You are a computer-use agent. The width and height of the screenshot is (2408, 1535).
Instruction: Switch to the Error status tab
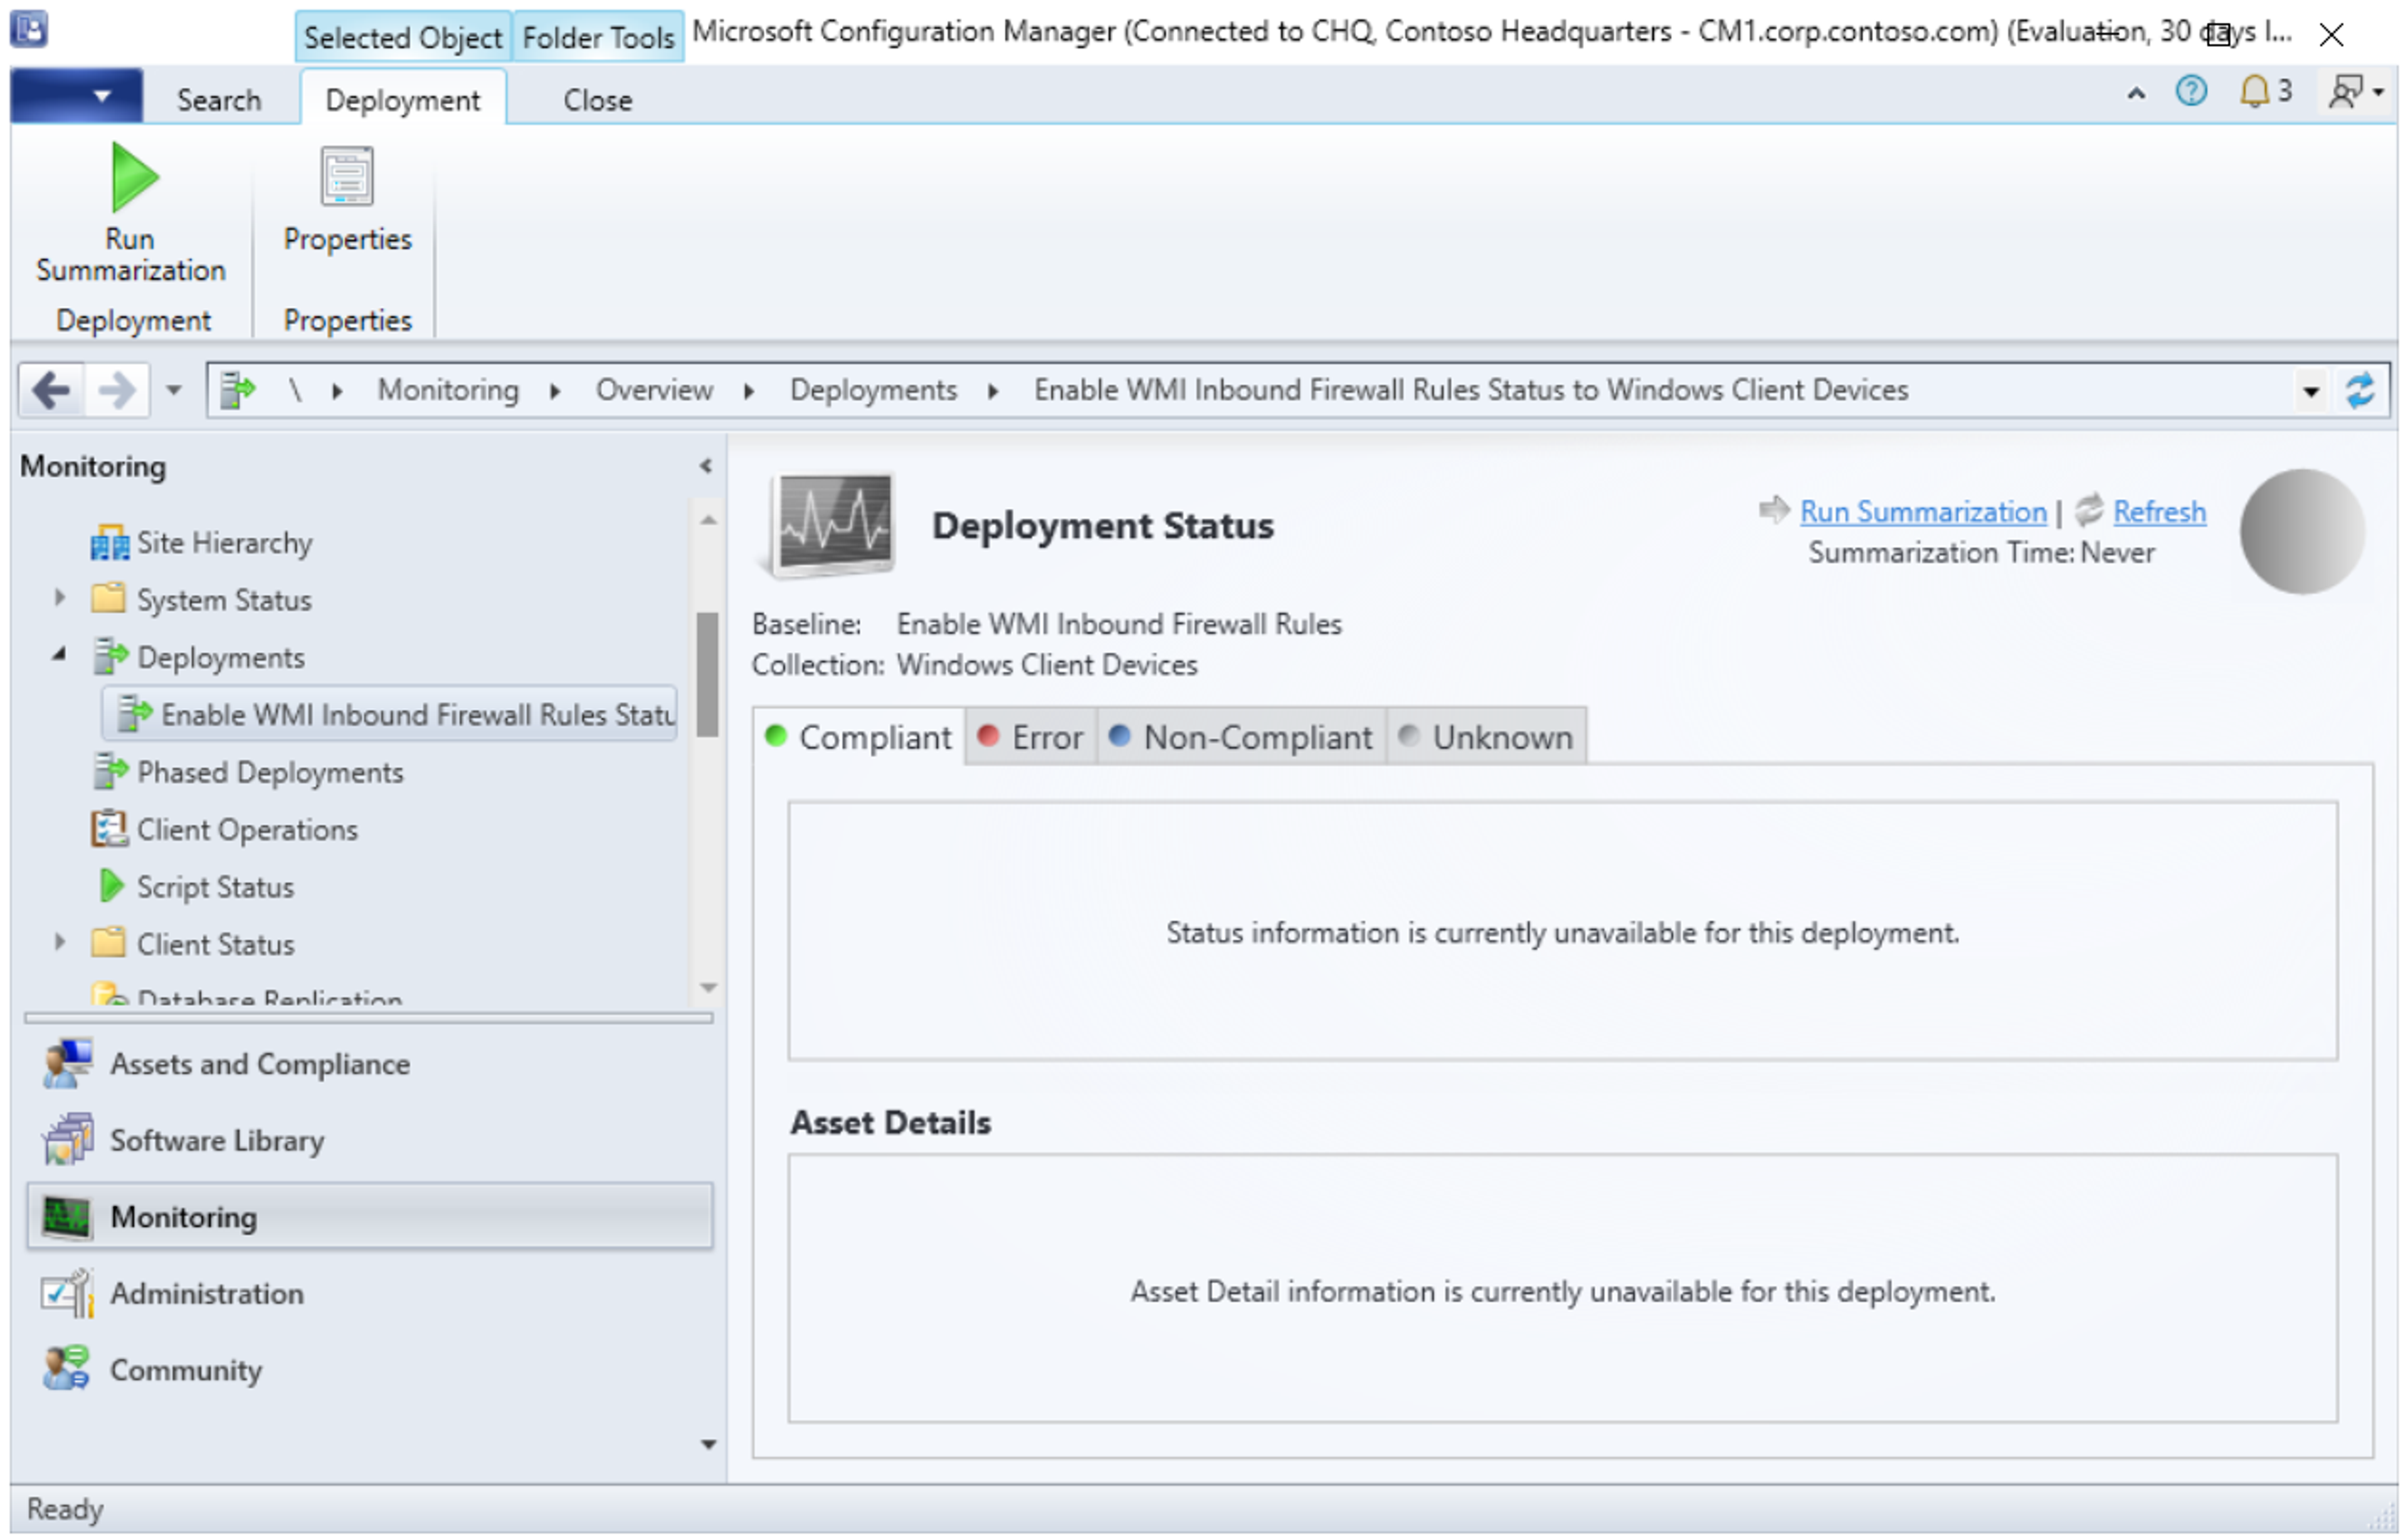pos(1031,738)
